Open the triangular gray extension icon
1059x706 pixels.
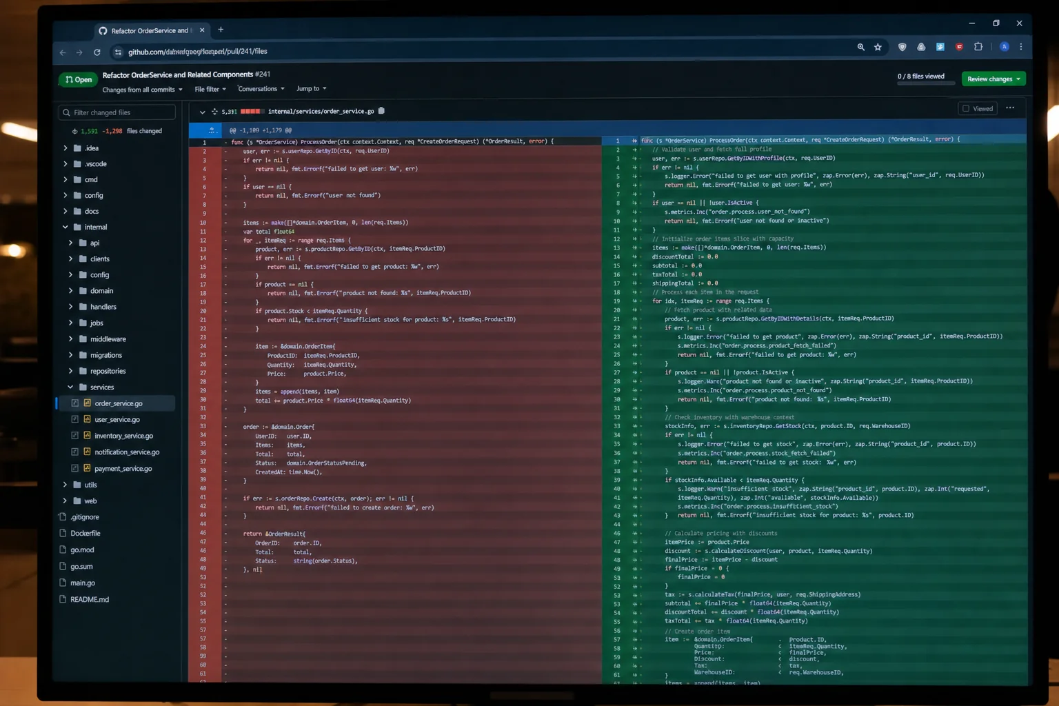[x=921, y=47]
